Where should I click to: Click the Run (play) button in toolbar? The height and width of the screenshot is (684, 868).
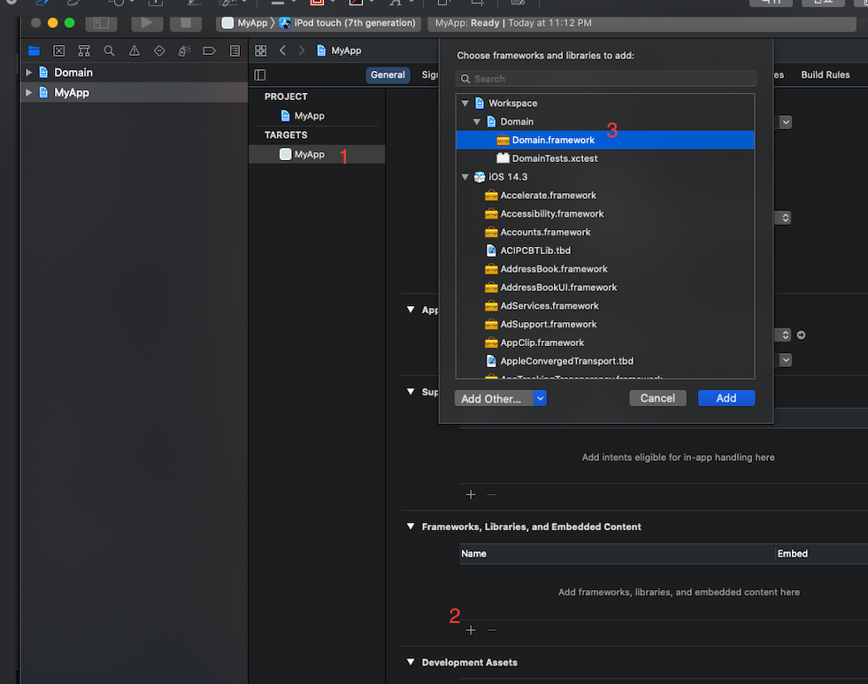click(147, 23)
